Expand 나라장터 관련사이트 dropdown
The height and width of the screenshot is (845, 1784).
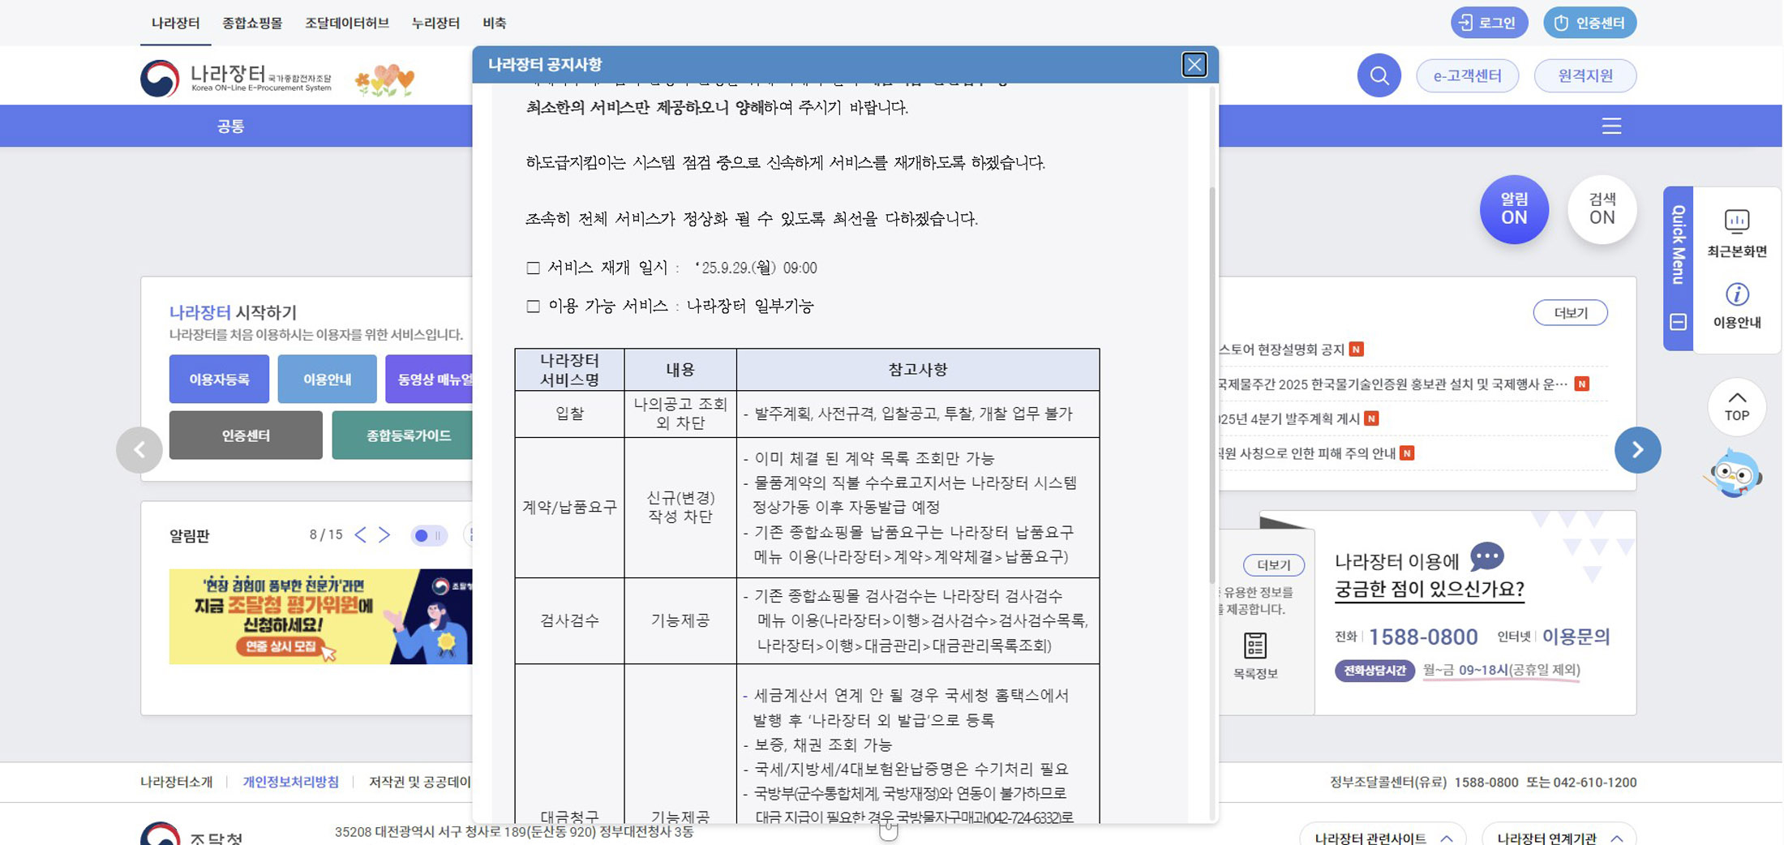(1382, 837)
